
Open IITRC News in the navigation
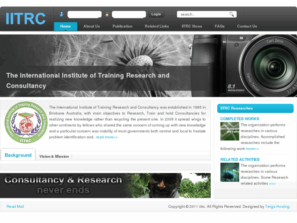click(192, 26)
